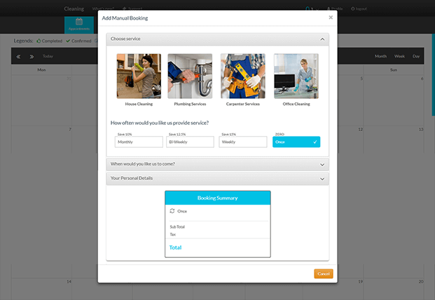Screen dimensions: 435x300
Task: Go to next month with double-right arrow
Action: point(32,57)
